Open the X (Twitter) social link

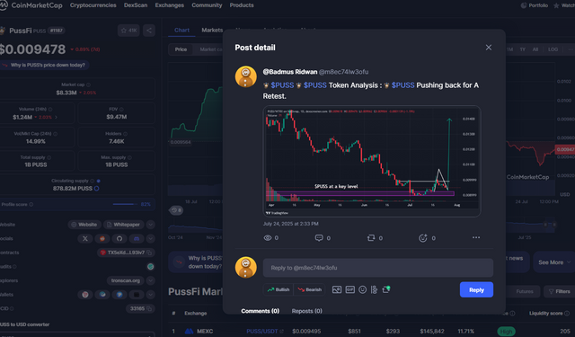85,238
